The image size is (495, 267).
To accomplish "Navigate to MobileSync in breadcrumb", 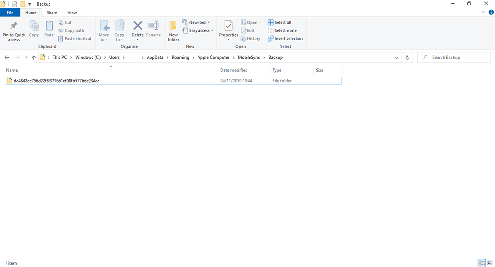I will [249, 57].
